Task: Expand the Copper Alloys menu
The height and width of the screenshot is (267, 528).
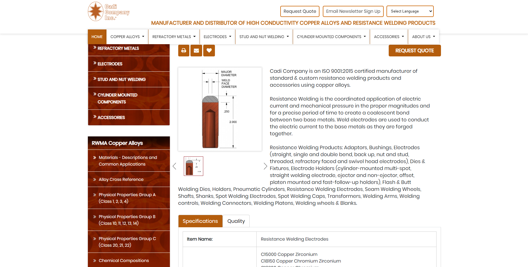Action: coord(127,37)
